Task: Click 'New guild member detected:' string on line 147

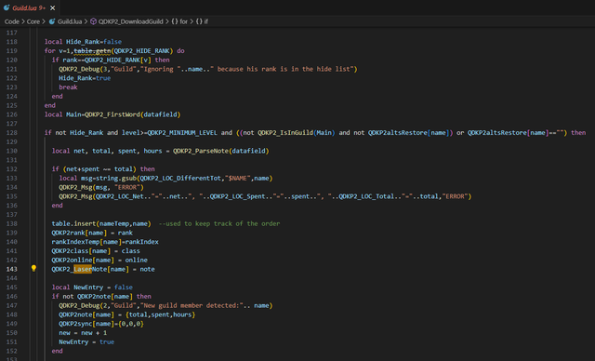Action: pyautogui.click(x=192, y=306)
